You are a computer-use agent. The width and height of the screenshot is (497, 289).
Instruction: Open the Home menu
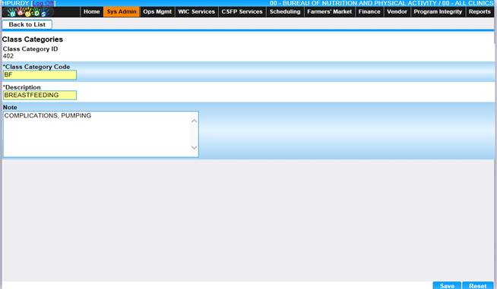pyautogui.click(x=92, y=11)
